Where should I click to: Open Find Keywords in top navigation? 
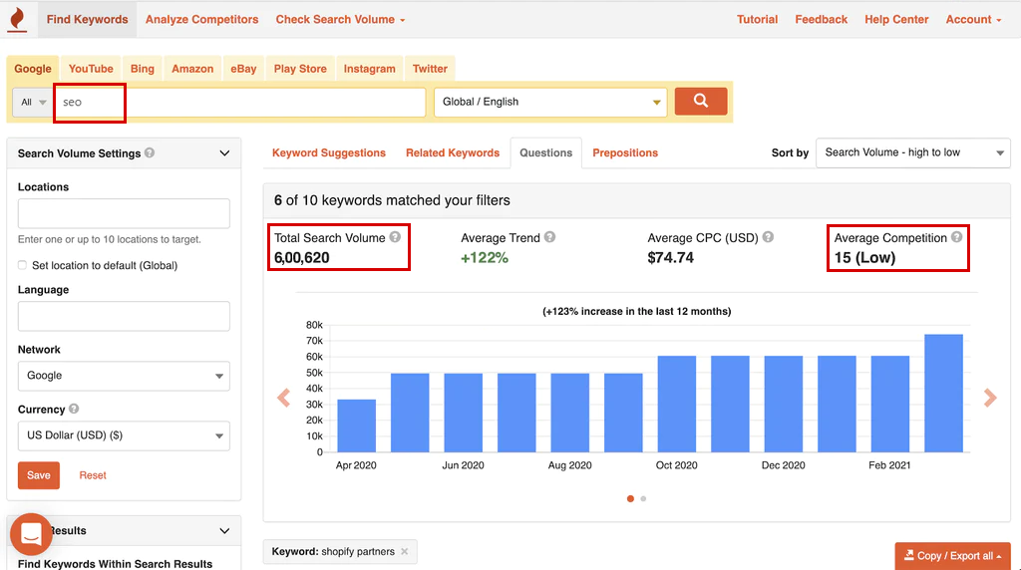[x=88, y=20]
